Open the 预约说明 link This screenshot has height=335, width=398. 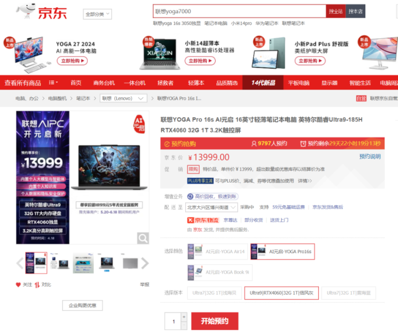click(370, 156)
